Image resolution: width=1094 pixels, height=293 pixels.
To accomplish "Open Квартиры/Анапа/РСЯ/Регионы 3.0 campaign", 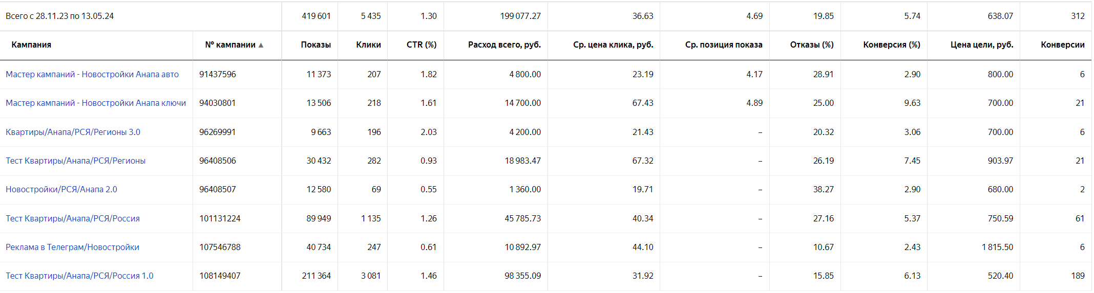I will click(73, 132).
